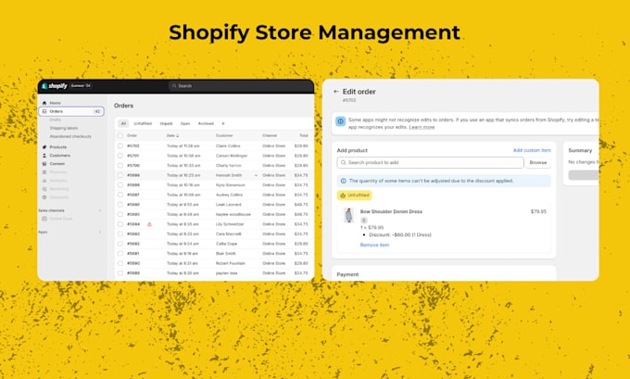The width and height of the screenshot is (630, 379).
Task: Expand the Sales channels section chevron
Action: click(x=100, y=210)
